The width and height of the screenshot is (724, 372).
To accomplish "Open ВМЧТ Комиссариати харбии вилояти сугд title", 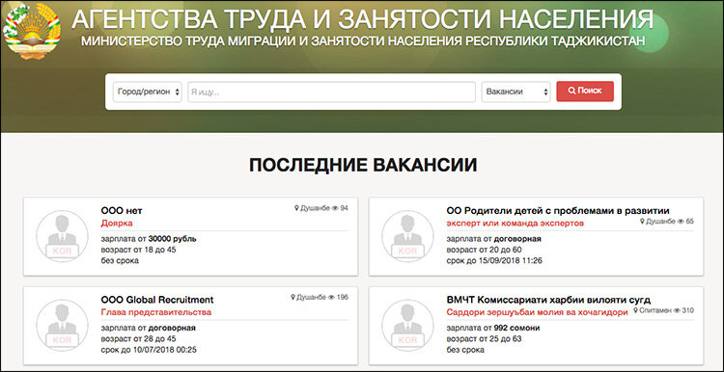I will click(548, 300).
